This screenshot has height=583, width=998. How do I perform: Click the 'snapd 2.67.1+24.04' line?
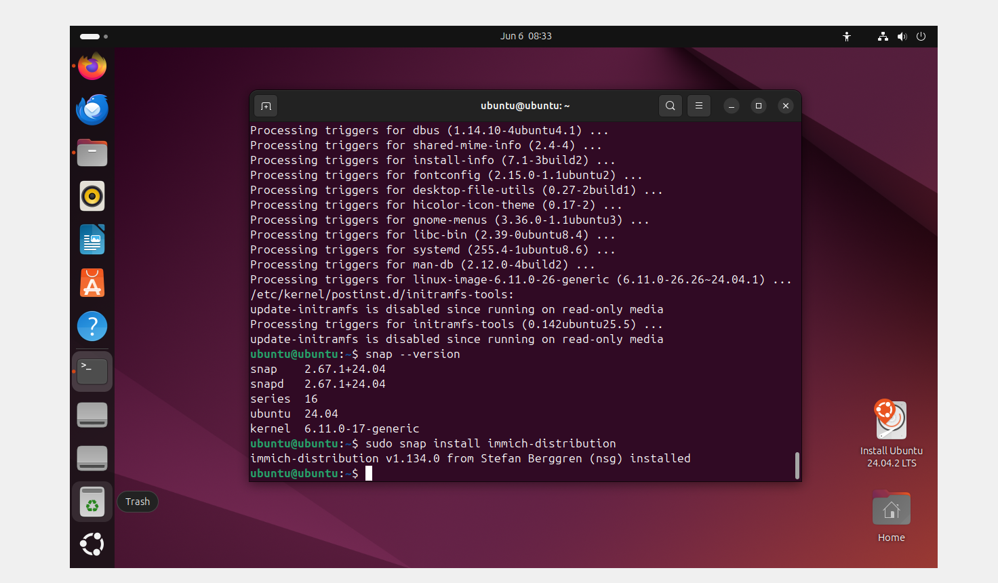(318, 384)
